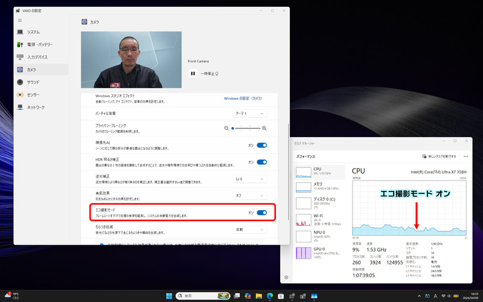Open the バーチャル背景 theme dropdown
This screenshot has width=483, height=302.
[x=249, y=114]
